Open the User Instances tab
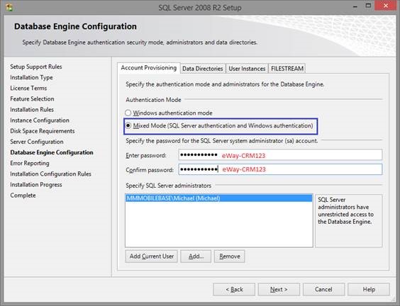Screen dimensions: 400x306 [x=247, y=69]
